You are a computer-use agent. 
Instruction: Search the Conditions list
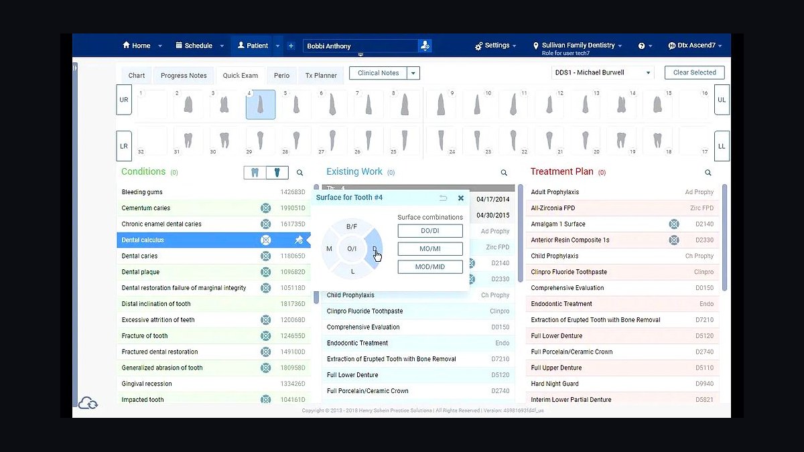click(x=299, y=173)
